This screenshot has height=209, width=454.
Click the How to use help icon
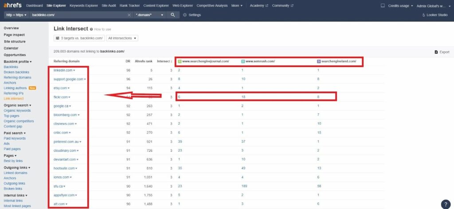(x=91, y=29)
